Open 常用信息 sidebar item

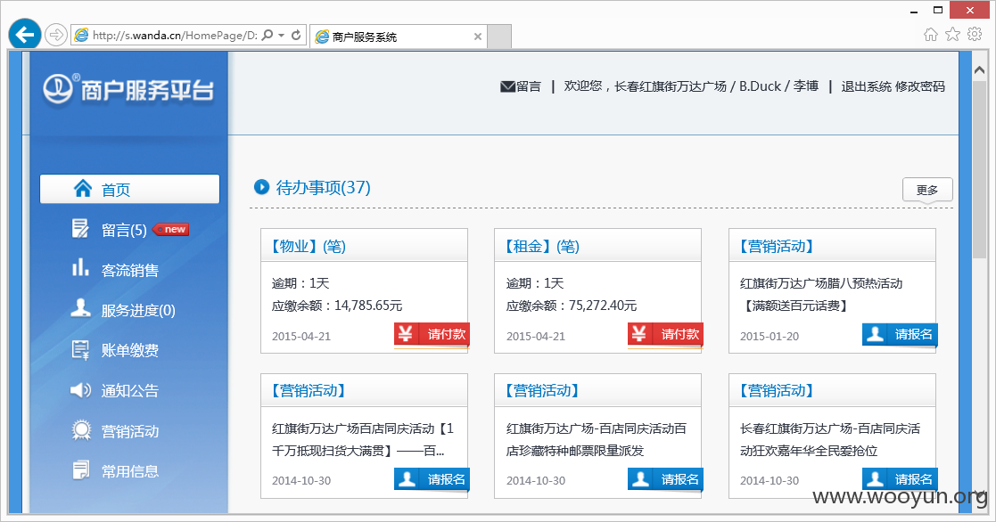129,471
